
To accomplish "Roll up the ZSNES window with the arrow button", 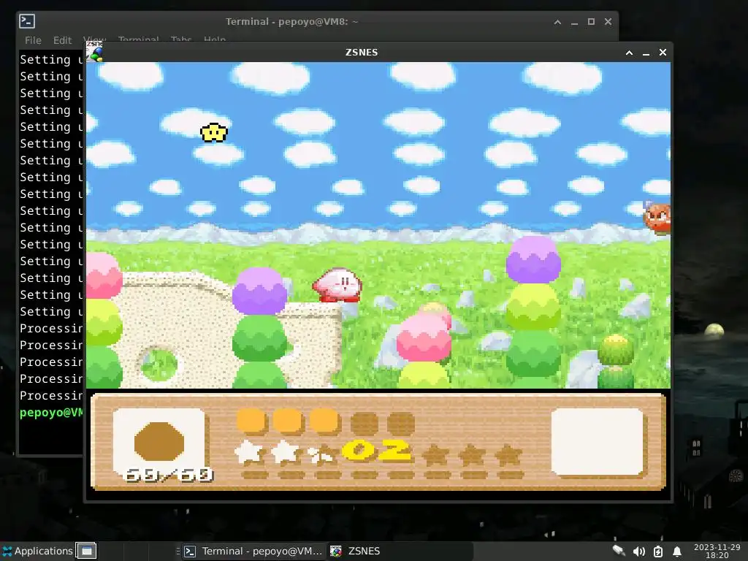I will pyautogui.click(x=629, y=53).
